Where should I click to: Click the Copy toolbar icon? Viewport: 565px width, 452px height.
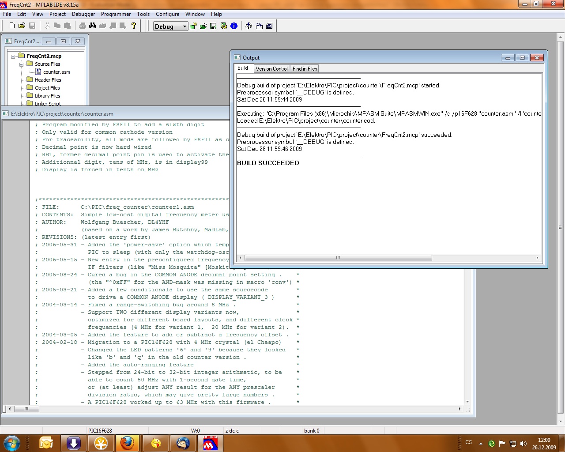click(x=57, y=26)
